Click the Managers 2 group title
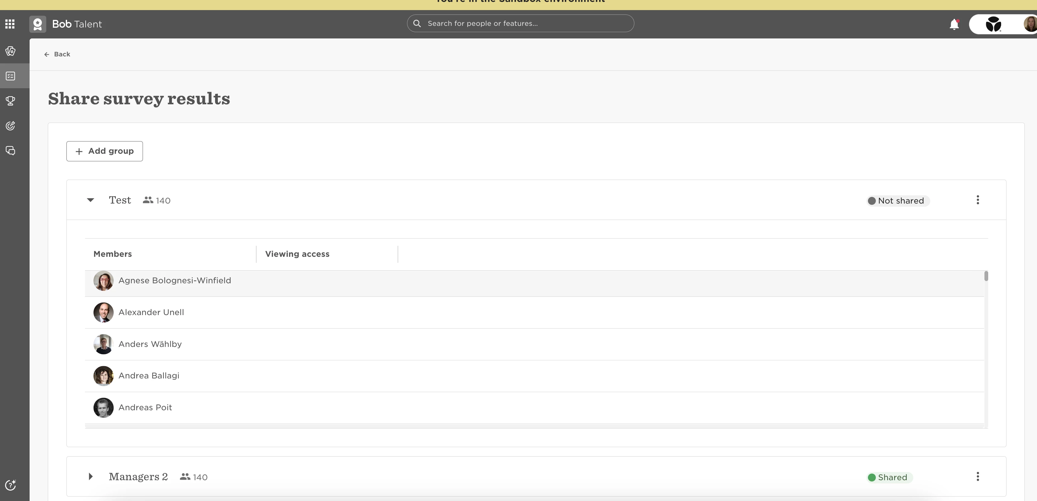1037x501 pixels. (138, 476)
